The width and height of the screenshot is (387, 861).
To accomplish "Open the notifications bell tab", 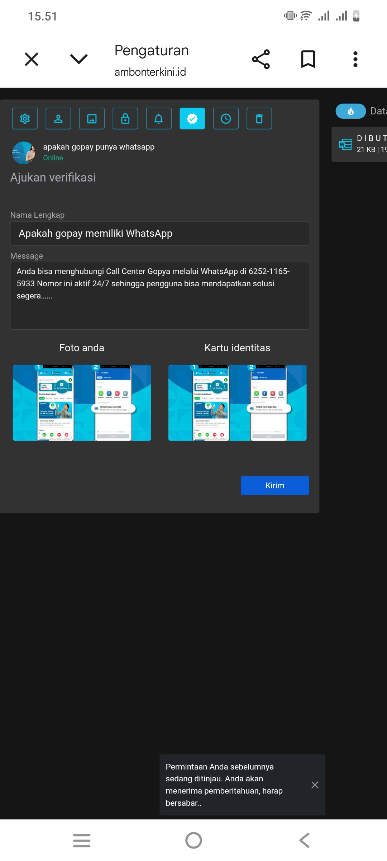I will pyautogui.click(x=159, y=118).
